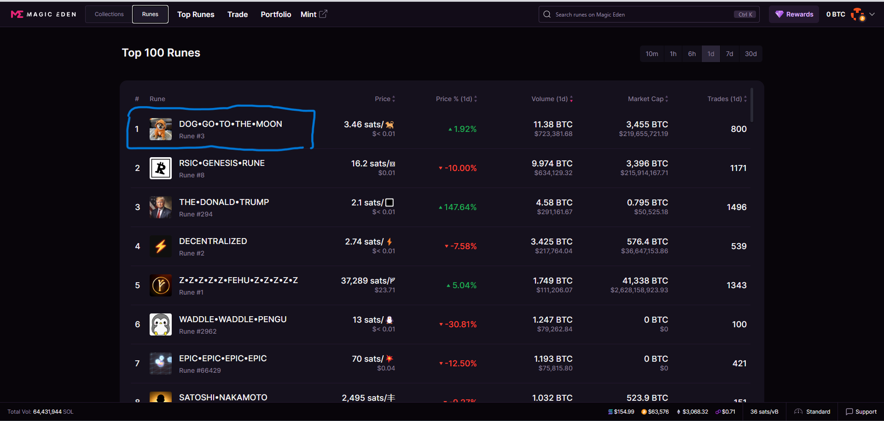The image size is (884, 421).
Task: Select the Runes toggle
Action: coord(150,14)
